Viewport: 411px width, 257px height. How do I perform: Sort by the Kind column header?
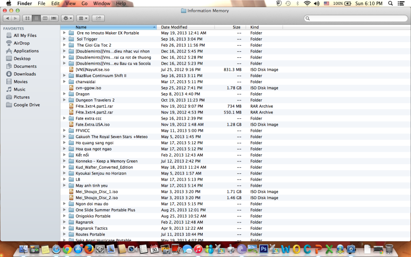click(264, 27)
